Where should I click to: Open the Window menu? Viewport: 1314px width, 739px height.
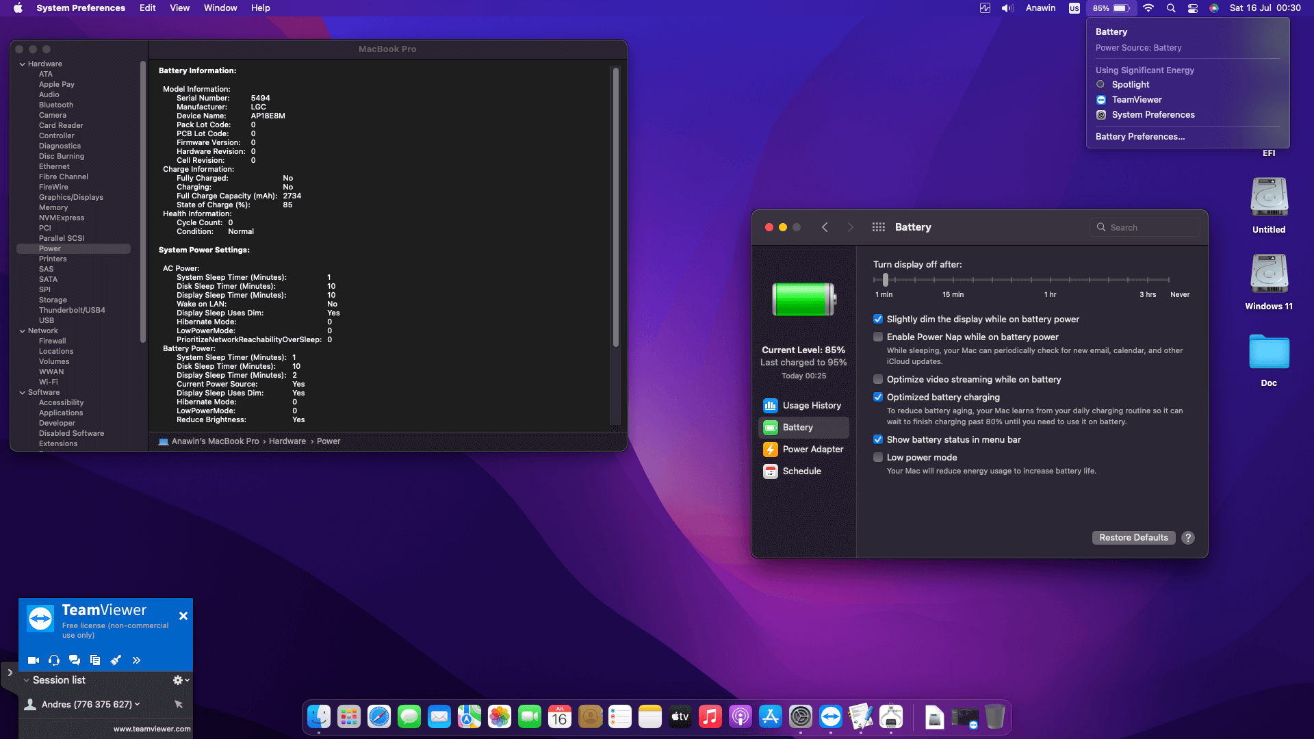[x=220, y=8]
